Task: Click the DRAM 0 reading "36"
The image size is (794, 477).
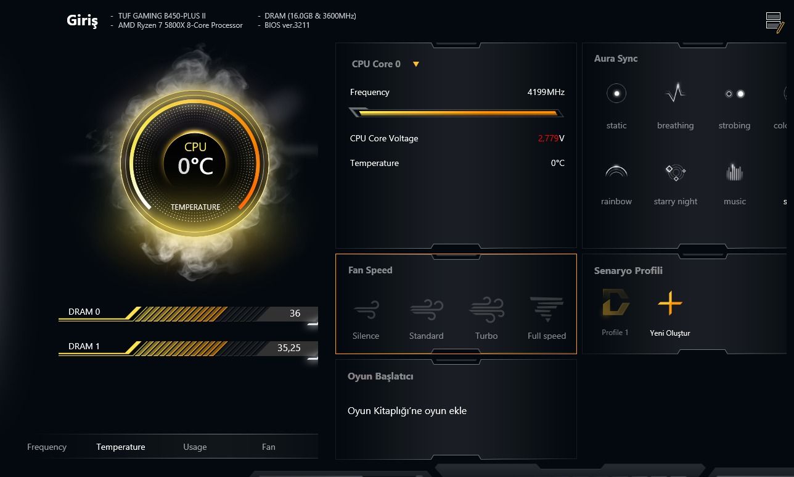Action: coord(295,313)
